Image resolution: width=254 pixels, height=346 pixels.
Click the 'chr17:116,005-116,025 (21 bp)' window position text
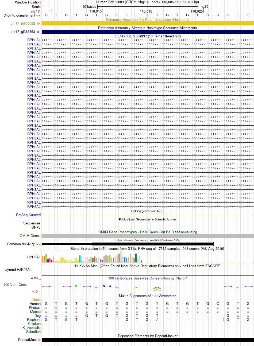point(175,2)
